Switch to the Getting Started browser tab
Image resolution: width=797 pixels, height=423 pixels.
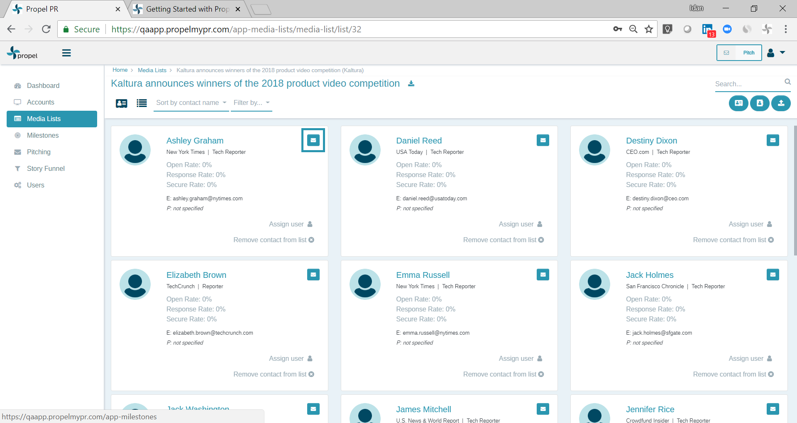pyautogui.click(x=188, y=9)
